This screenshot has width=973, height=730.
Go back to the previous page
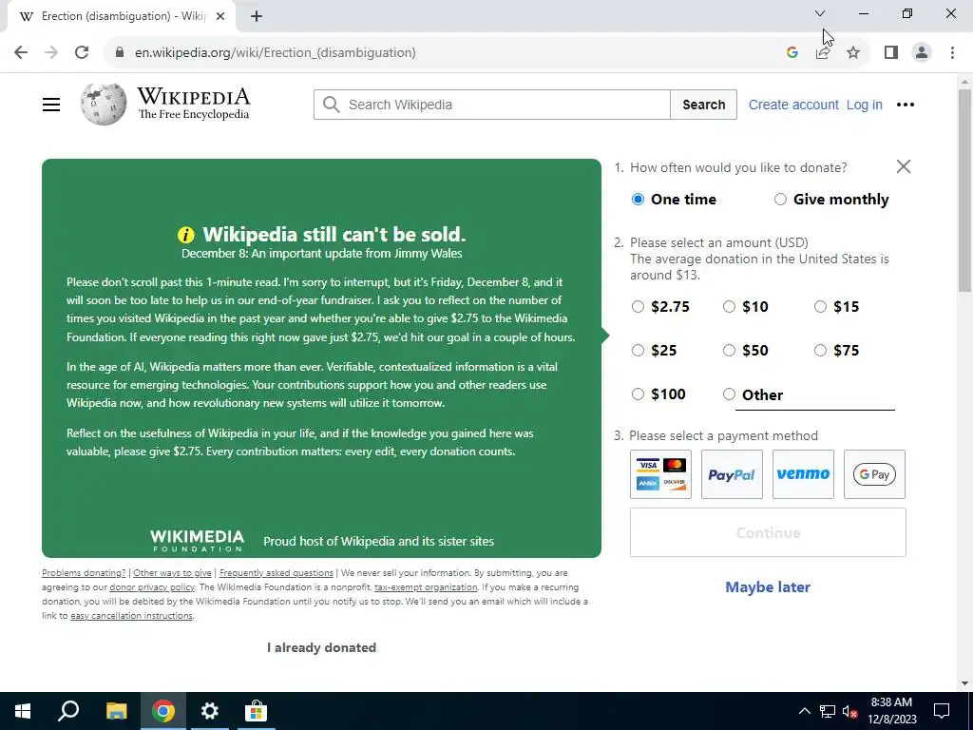[21, 52]
